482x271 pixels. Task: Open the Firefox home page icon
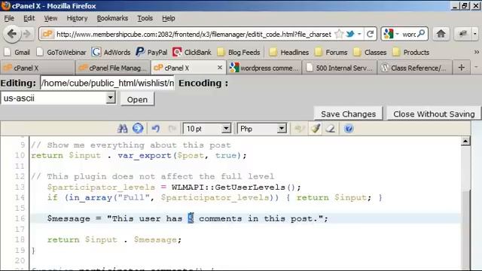[x=441, y=34]
